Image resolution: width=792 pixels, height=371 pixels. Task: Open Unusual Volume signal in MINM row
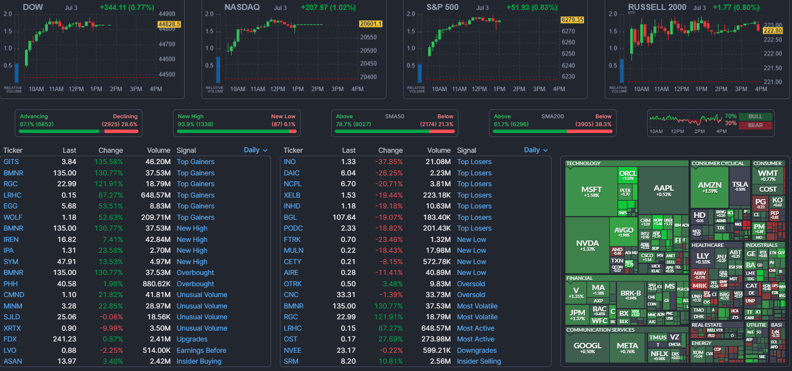coord(202,306)
